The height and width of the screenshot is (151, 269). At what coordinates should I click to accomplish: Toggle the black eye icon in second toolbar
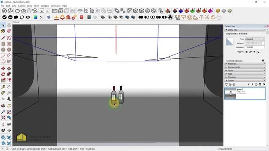click(28, 17)
